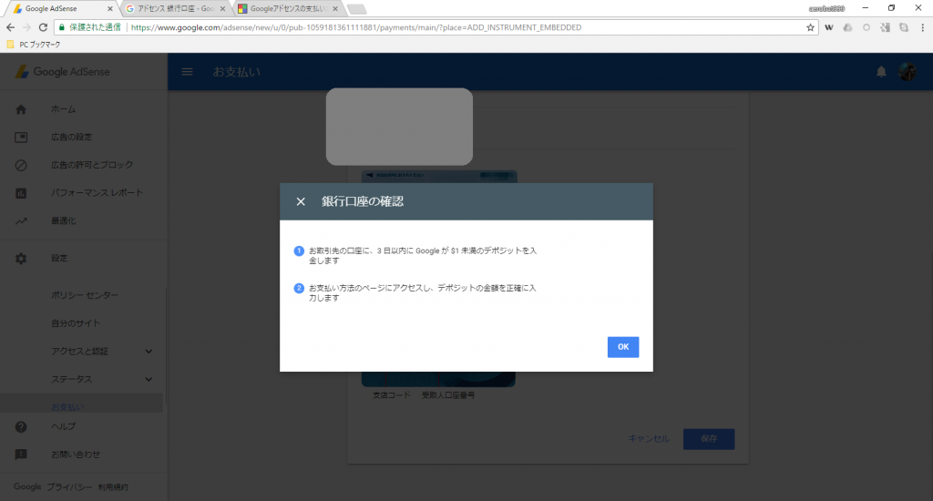Open the account profile avatar
This screenshot has width=933, height=501.
pyautogui.click(x=907, y=73)
